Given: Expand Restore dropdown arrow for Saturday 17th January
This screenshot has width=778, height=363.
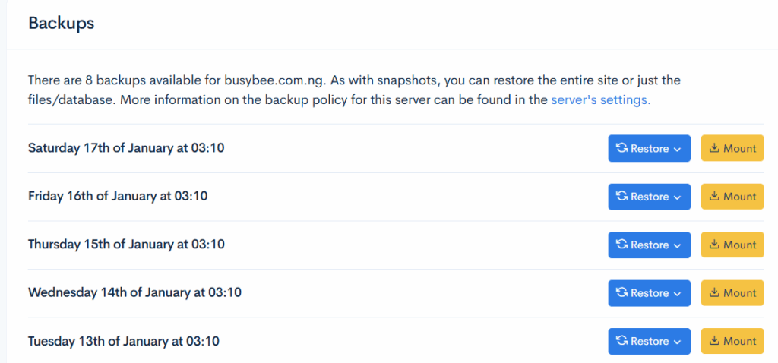Looking at the screenshot, I should pos(676,150).
